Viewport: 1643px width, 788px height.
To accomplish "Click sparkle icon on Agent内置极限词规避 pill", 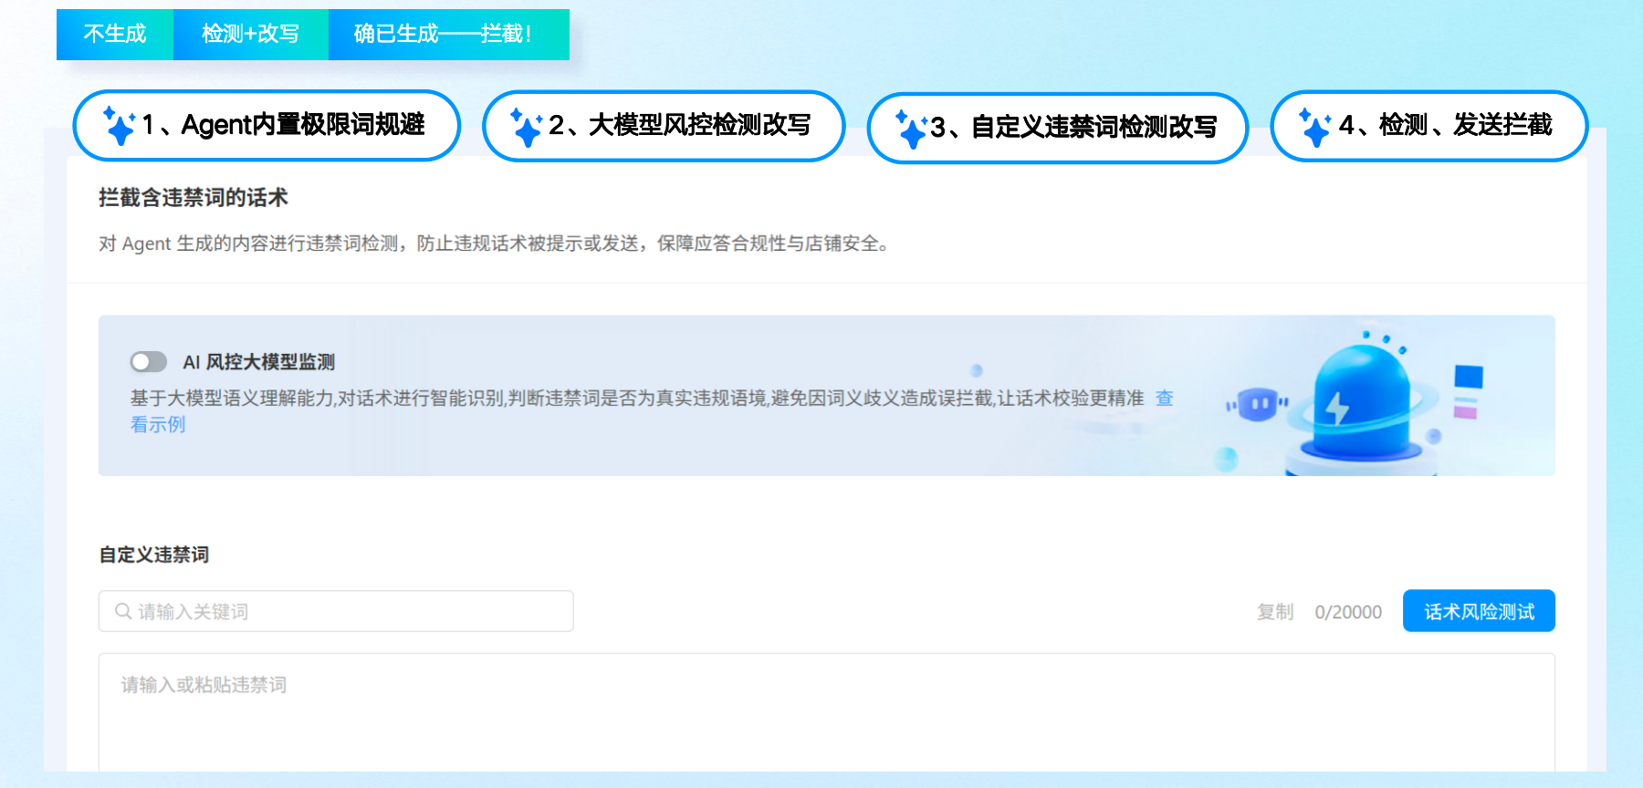I will (119, 126).
